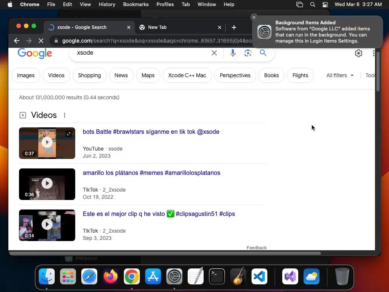389x292 pixels.
Task: Click the Google search input containing xsode
Action: (x=141, y=52)
